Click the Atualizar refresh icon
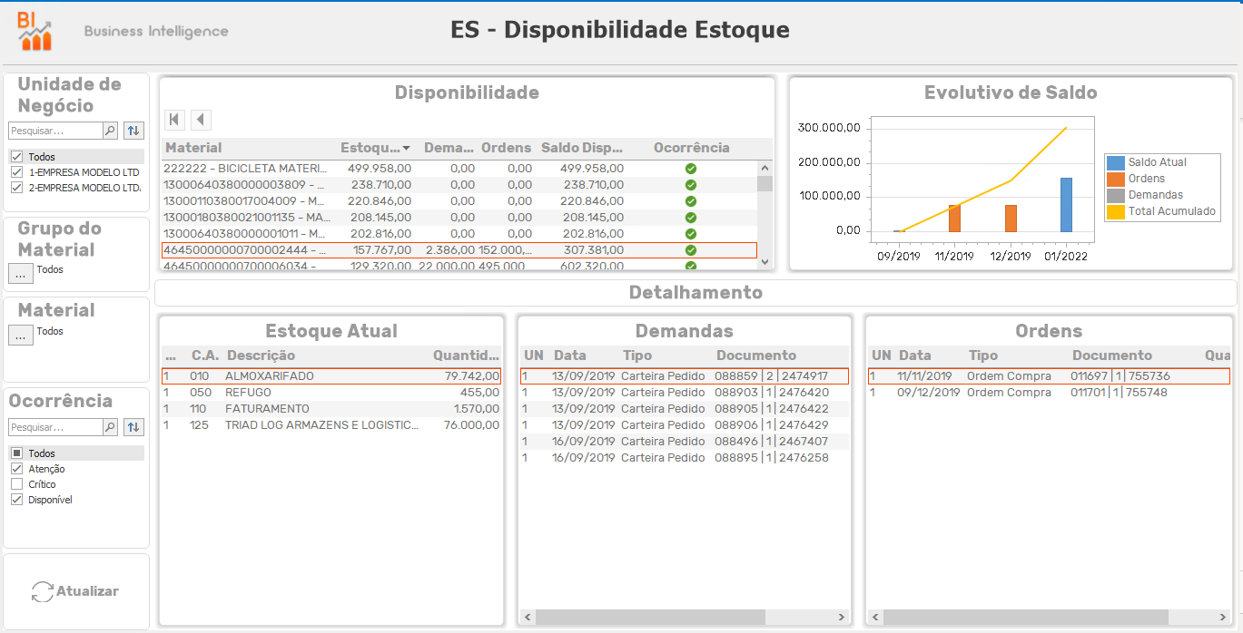 coord(42,591)
